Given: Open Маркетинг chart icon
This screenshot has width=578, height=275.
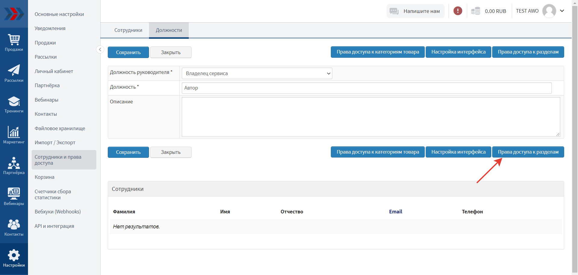Looking at the screenshot, I should click(x=14, y=132).
